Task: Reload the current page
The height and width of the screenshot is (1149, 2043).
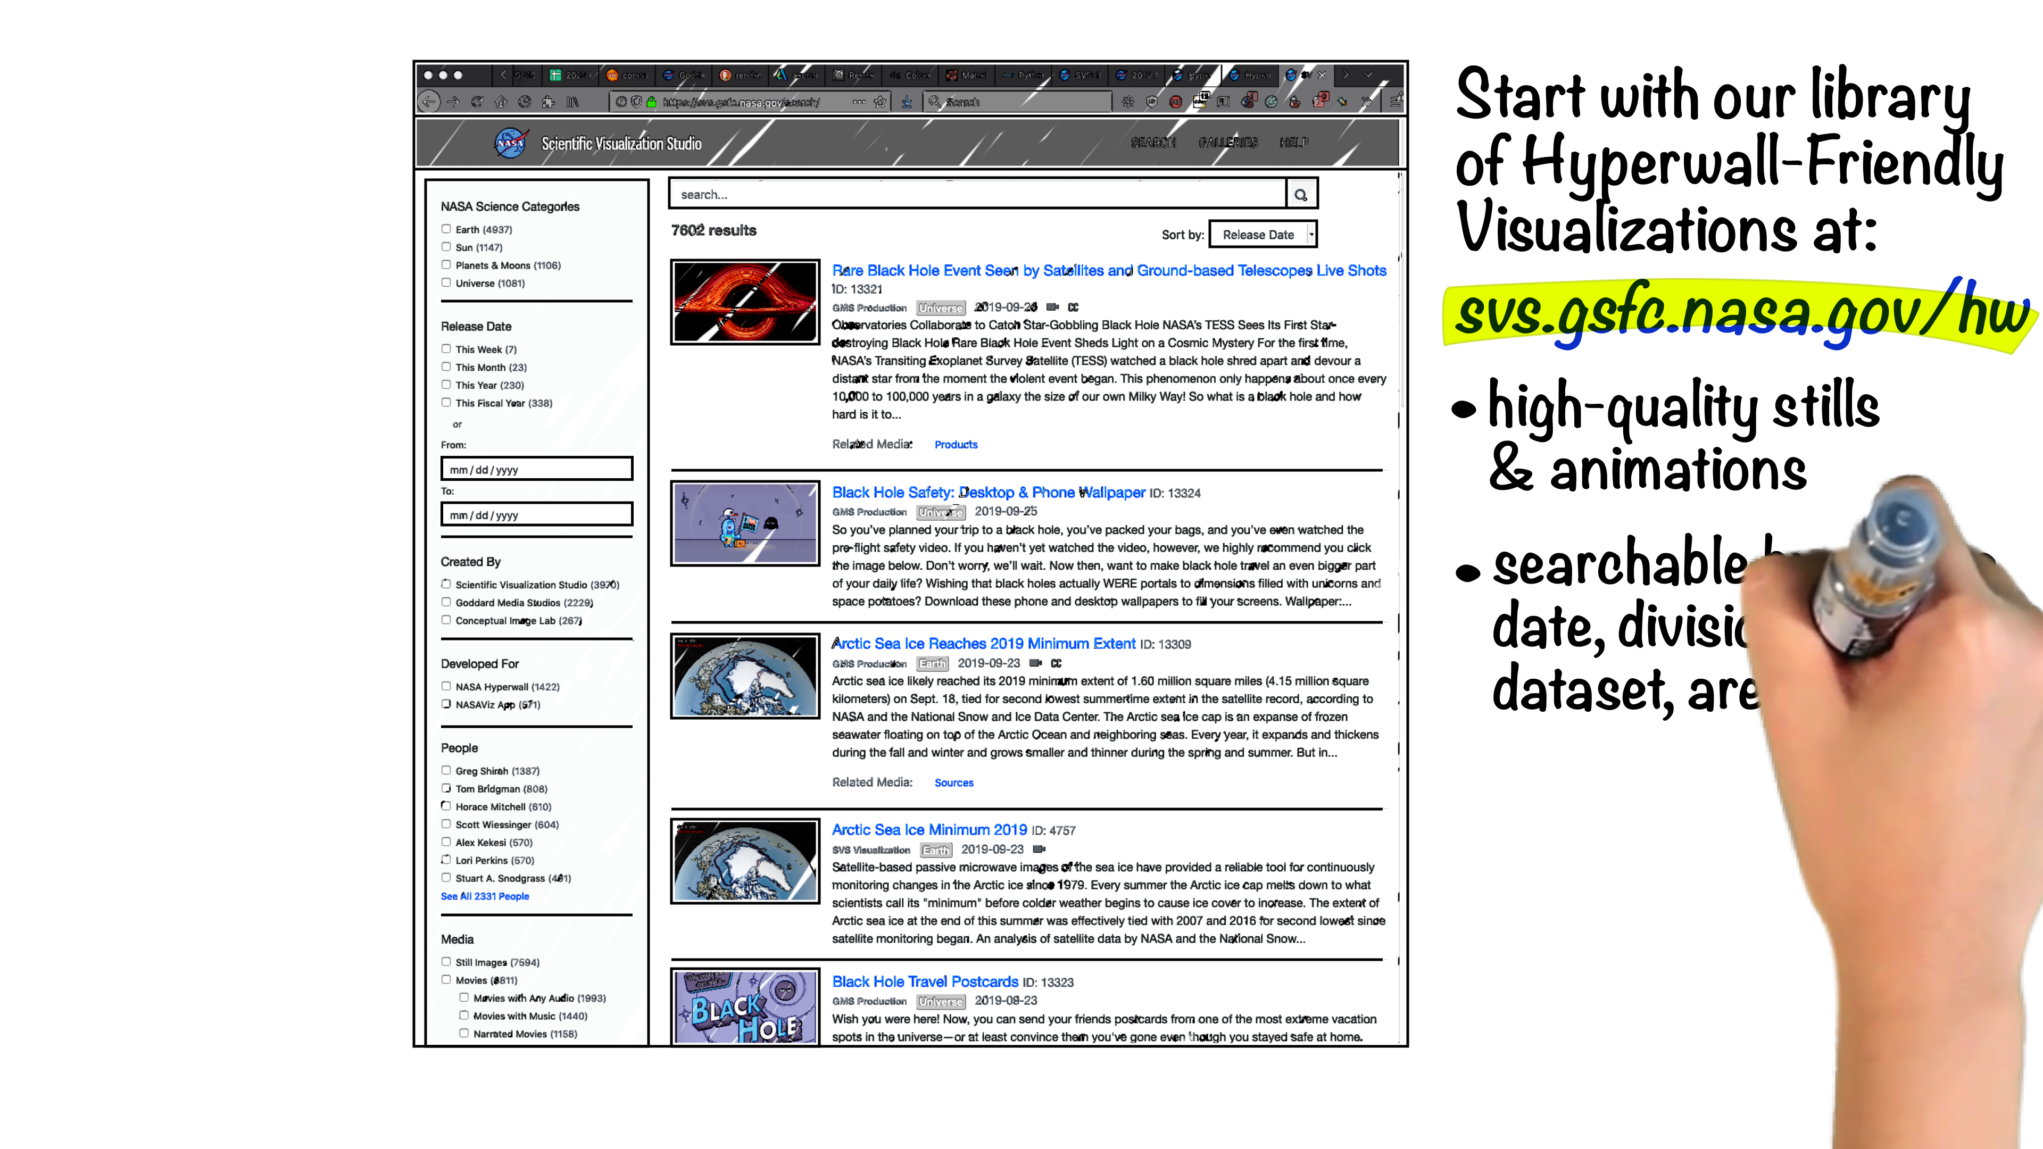Action: coord(477,102)
